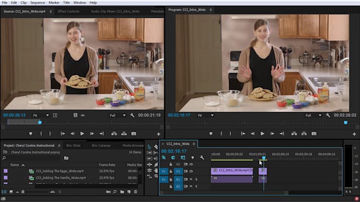Toggle V2 track output eye
The height and width of the screenshot is (202, 360).
click(x=191, y=164)
